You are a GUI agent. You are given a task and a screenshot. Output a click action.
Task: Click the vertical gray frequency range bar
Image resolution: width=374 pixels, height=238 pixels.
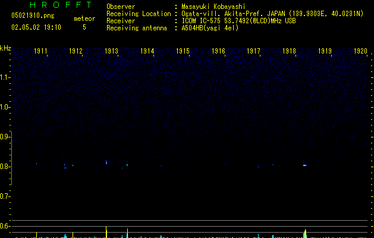11,158
